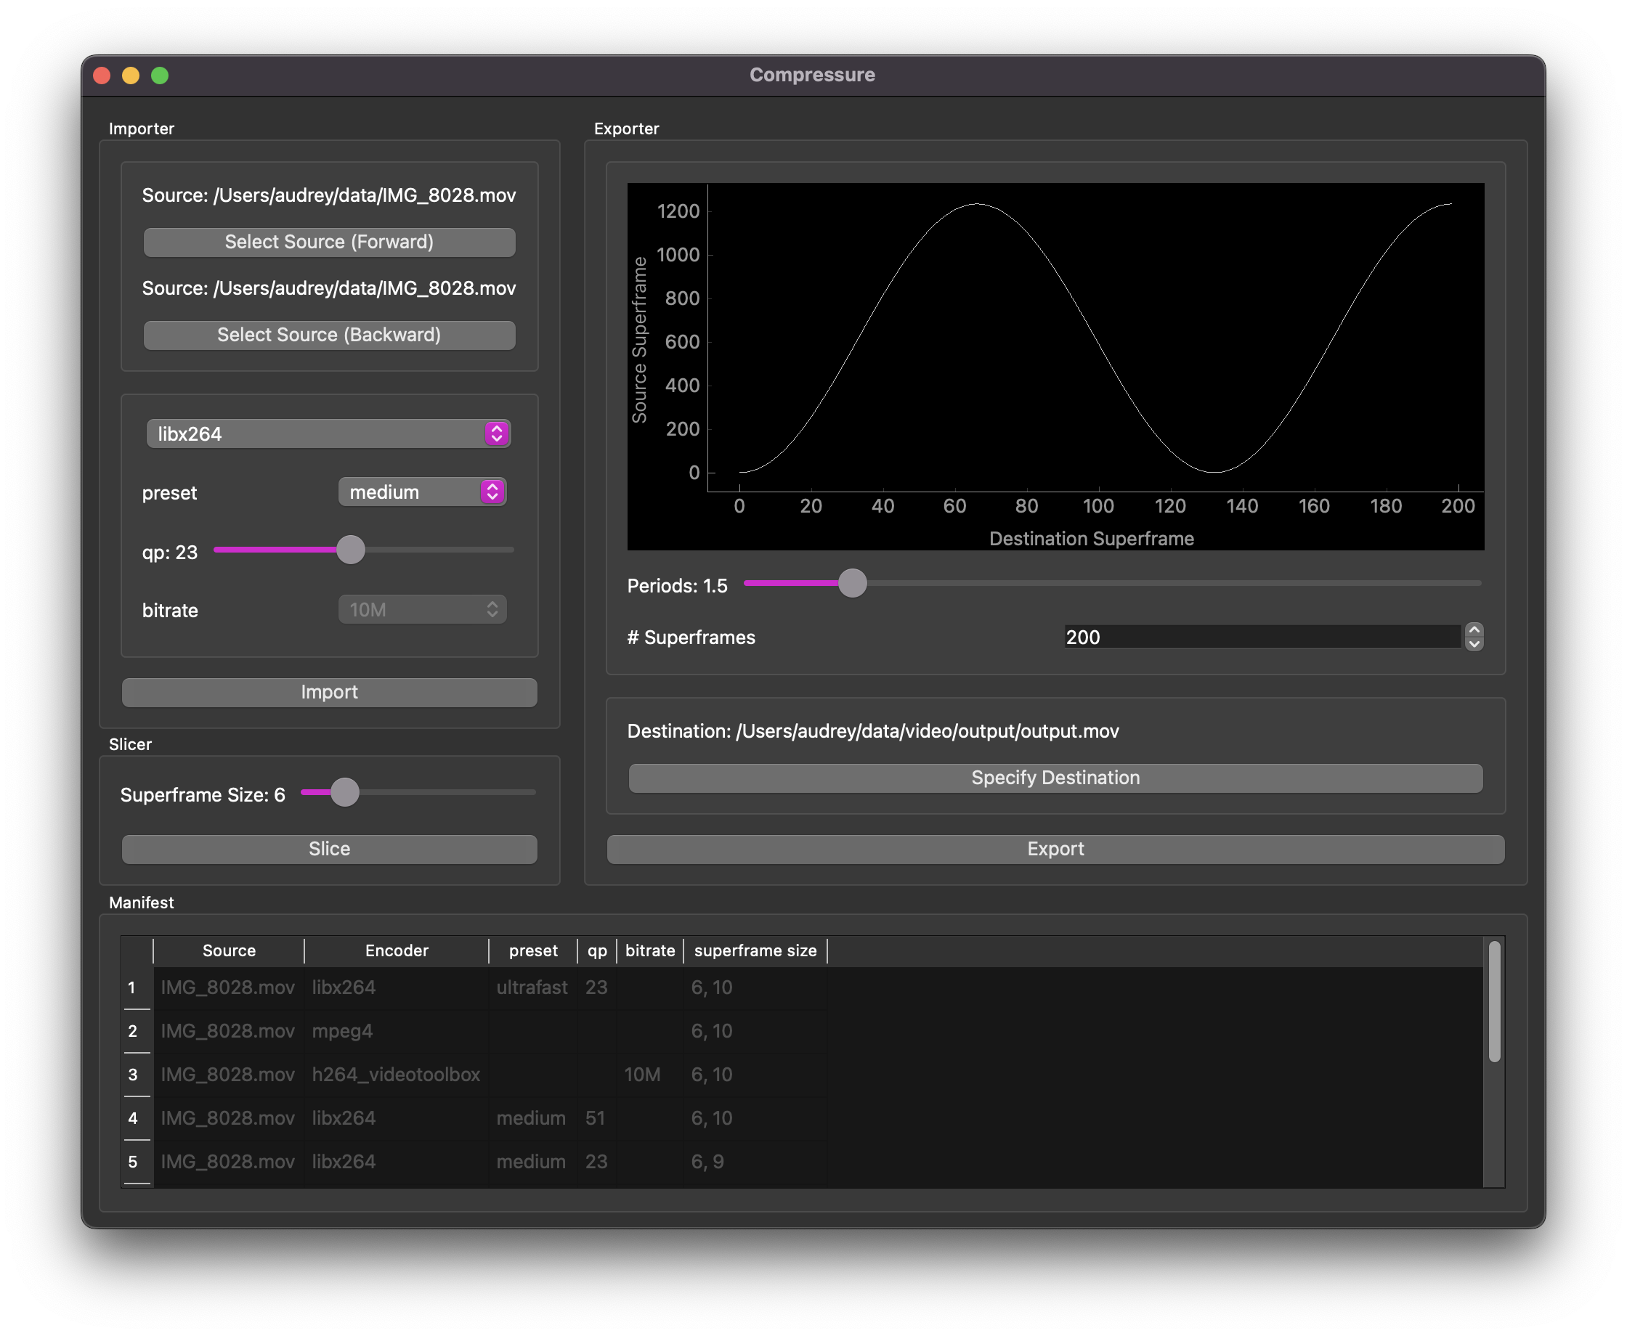Click the Encoder column header
This screenshot has height=1336, width=1627.
click(397, 951)
